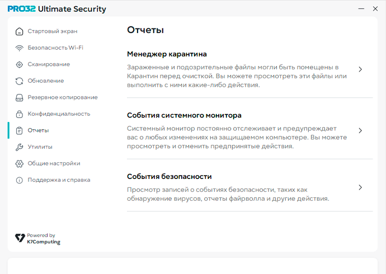Click the Сканирование target icon
Viewport: 386px width, 274px height.
(20, 64)
